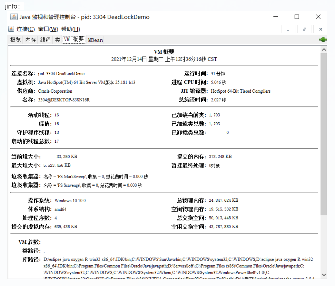Click free swap space 43,787,880 KB

click(223, 227)
